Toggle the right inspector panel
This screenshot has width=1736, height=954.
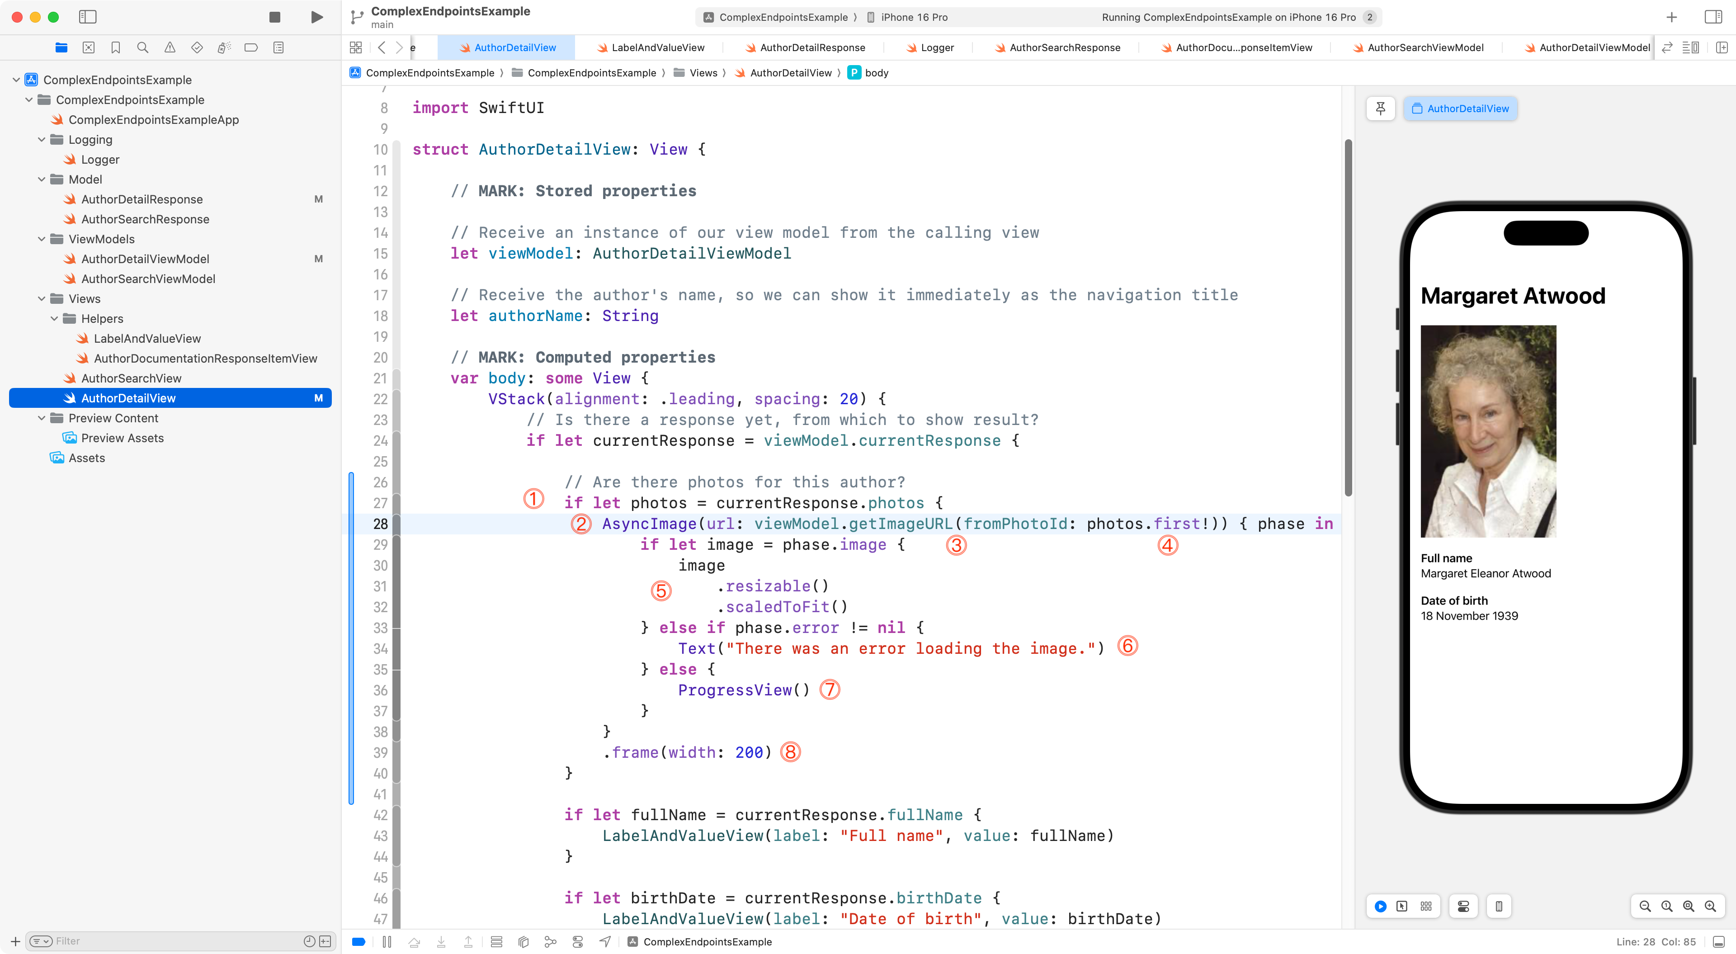1712,17
